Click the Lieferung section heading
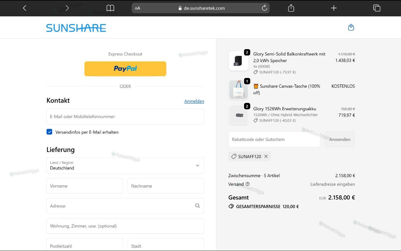The height and width of the screenshot is (251, 401). (x=60, y=150)
